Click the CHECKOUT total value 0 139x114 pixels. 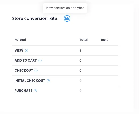pyautogui.click(x=80, y=70)
